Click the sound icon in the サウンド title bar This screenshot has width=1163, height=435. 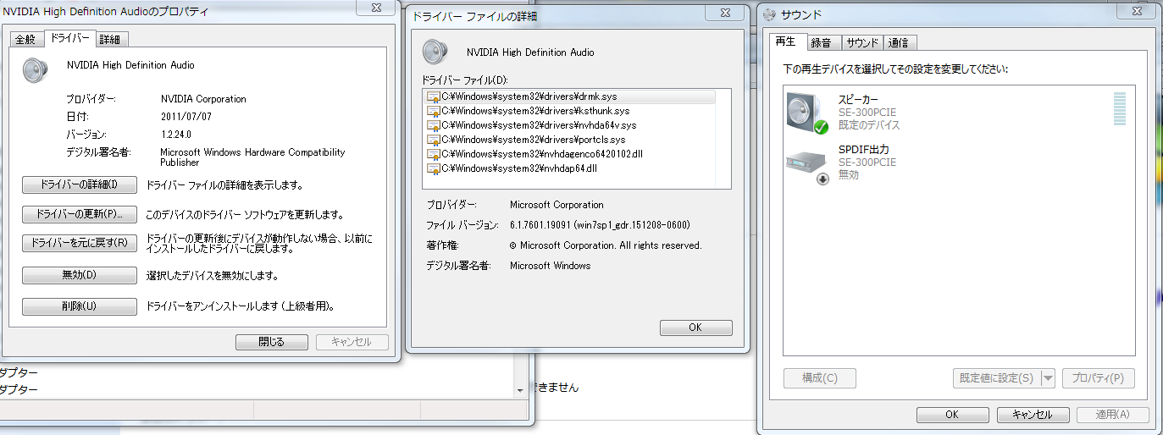[768, 14]
